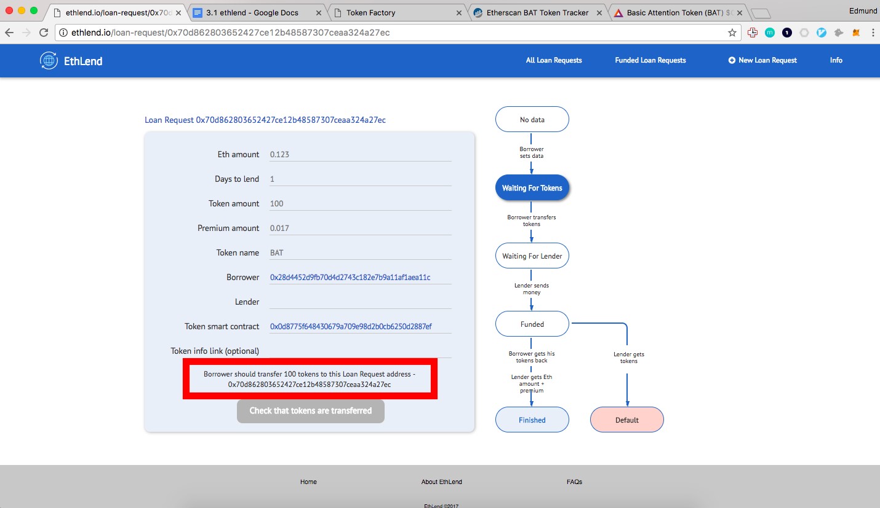The height and width of the screenshot is (508, 880).
Task: Open the gray hexagon extension icon
Action: pos(804,33)
